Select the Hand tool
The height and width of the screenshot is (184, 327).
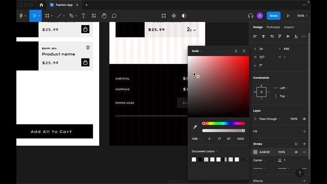pyautogui.click(x=104, y=16)
